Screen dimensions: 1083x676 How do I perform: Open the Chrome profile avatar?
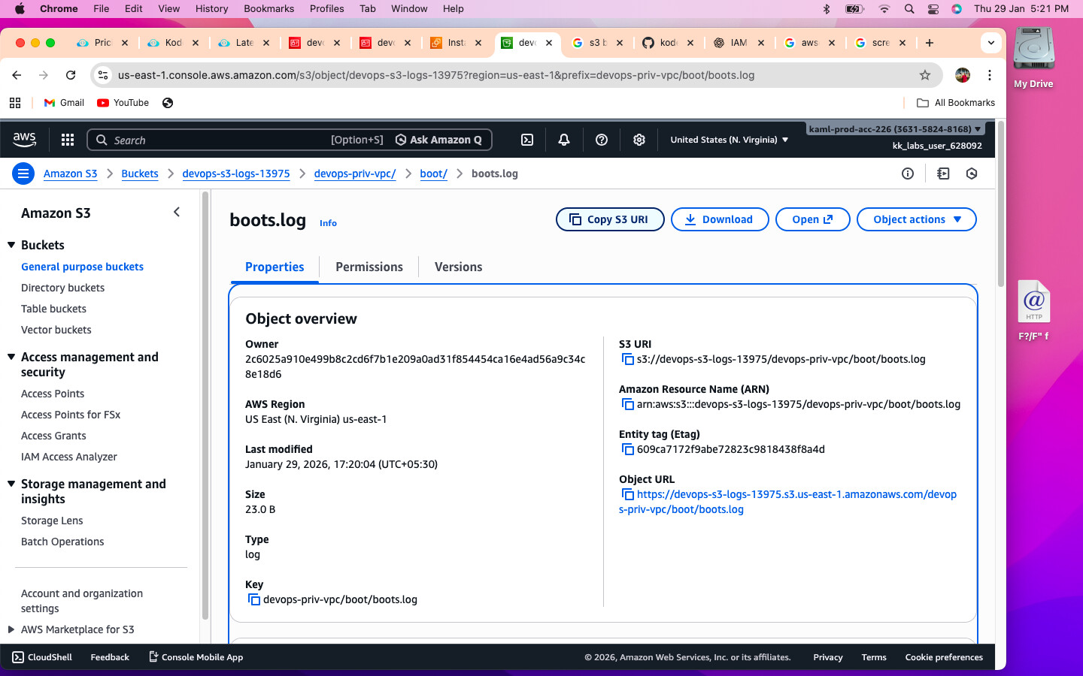[x=963, y=75]
